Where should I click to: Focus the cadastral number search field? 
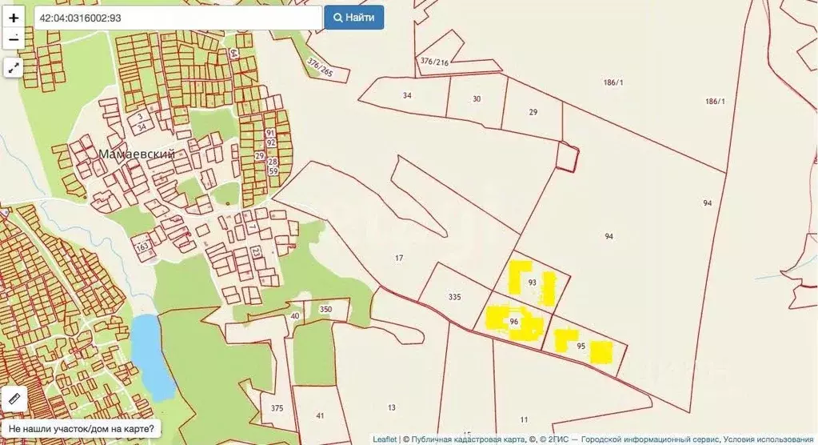tap(176, 17)
